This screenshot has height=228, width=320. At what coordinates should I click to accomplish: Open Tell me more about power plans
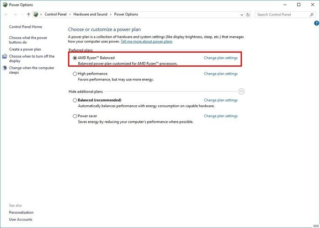pos(147,42)
